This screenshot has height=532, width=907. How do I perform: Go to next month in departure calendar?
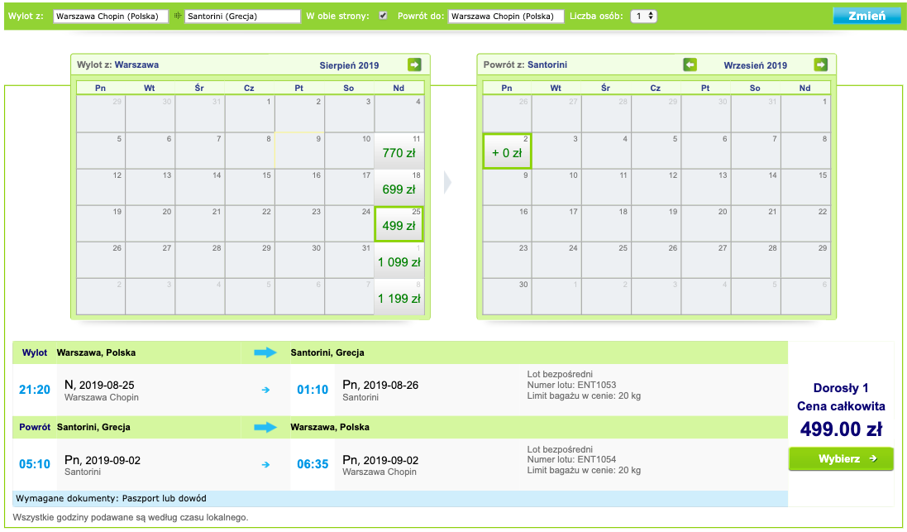click(x=414, y=65)
